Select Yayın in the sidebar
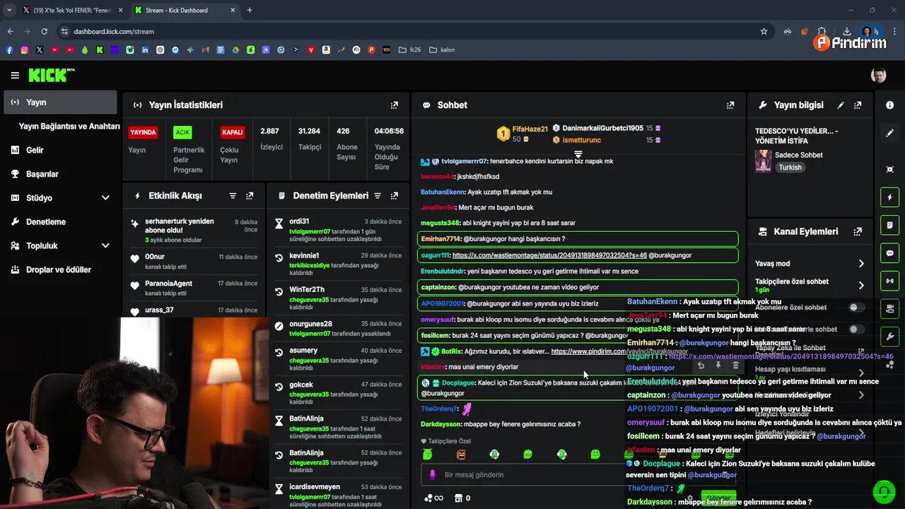The width and height of the screenshot is (905, 509). point(60,103)
